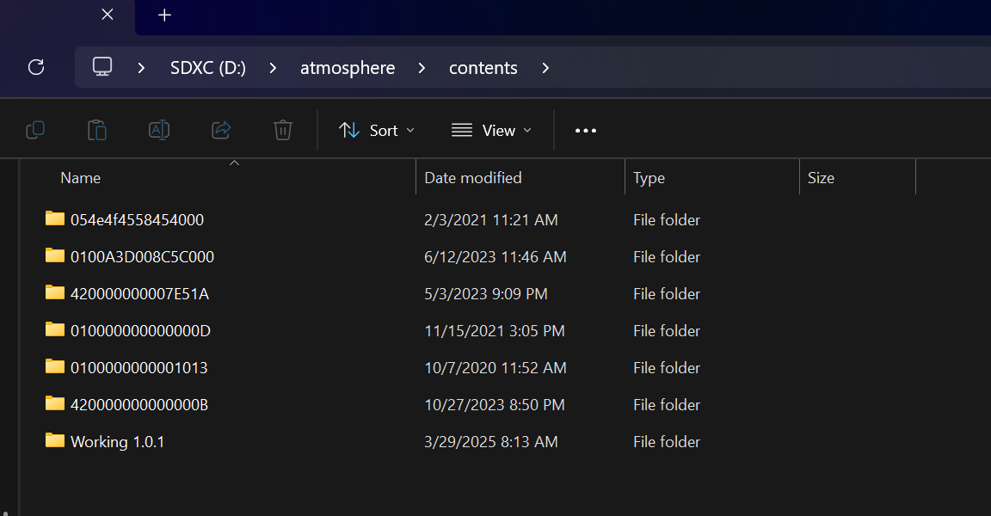Click File folder type of Working 1.0.1

(x=667, y=442)
